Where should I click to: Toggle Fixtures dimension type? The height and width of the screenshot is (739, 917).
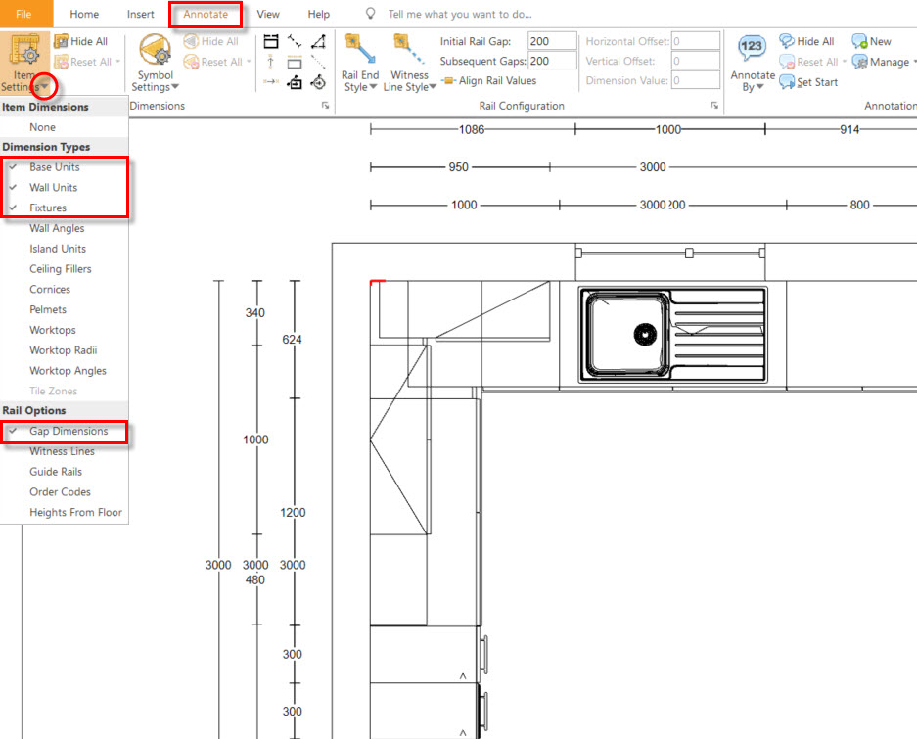[x=65, y=208]
